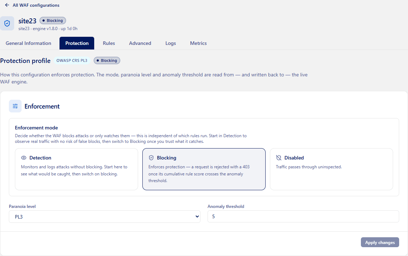Click the back arrow icon beside All WAF configurations
Screen dimensions: 408x256
click(7, 5)
